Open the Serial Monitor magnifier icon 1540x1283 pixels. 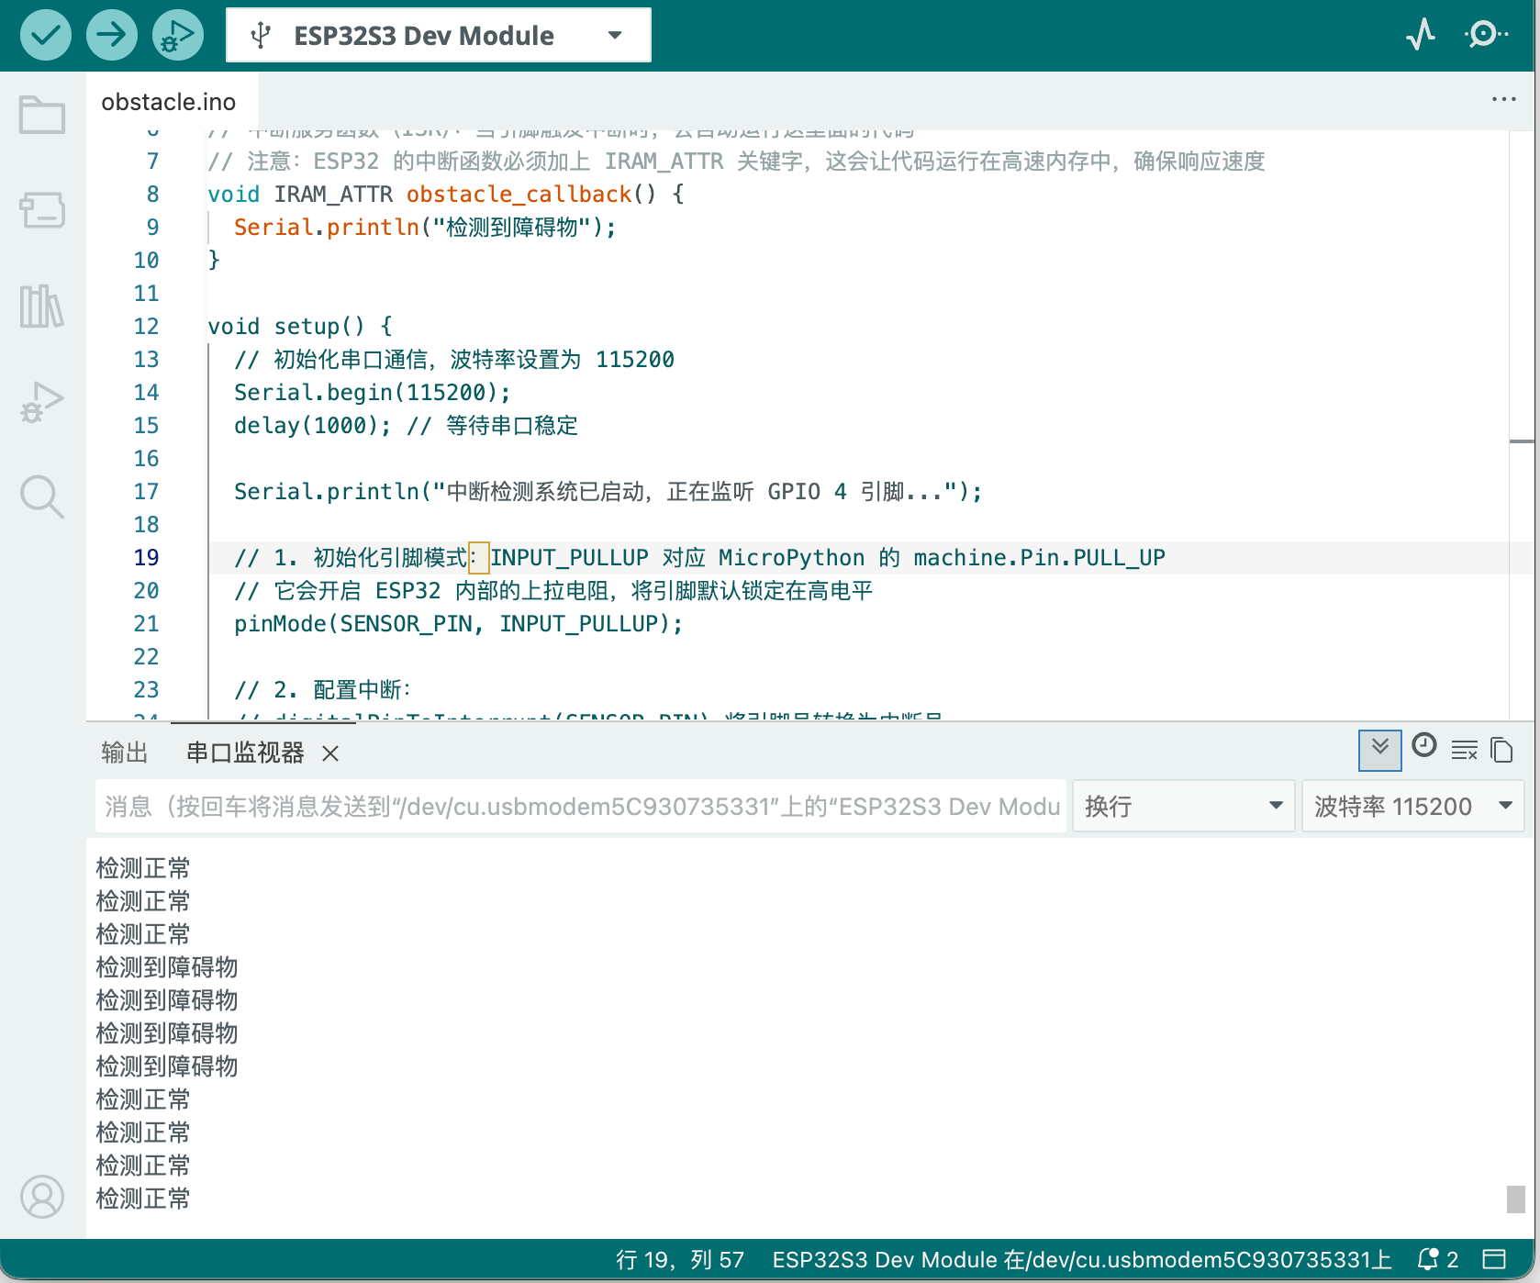coord(1486,35)
